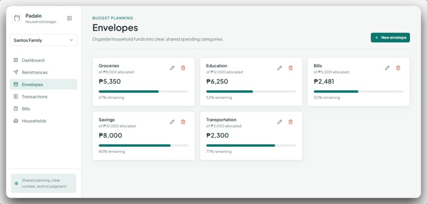This screenshot has height=204, width=427.
Task: Click the Envelopes icon in sidebar
Action: (x=16, y=85)
